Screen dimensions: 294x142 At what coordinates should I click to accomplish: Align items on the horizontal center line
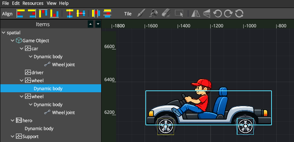(x=81, y=13)
